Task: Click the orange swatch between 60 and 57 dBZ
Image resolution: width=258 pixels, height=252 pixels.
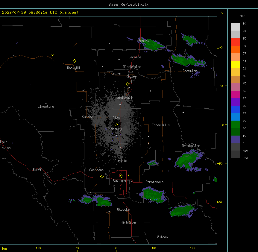Action: click(x=235, y=49)
